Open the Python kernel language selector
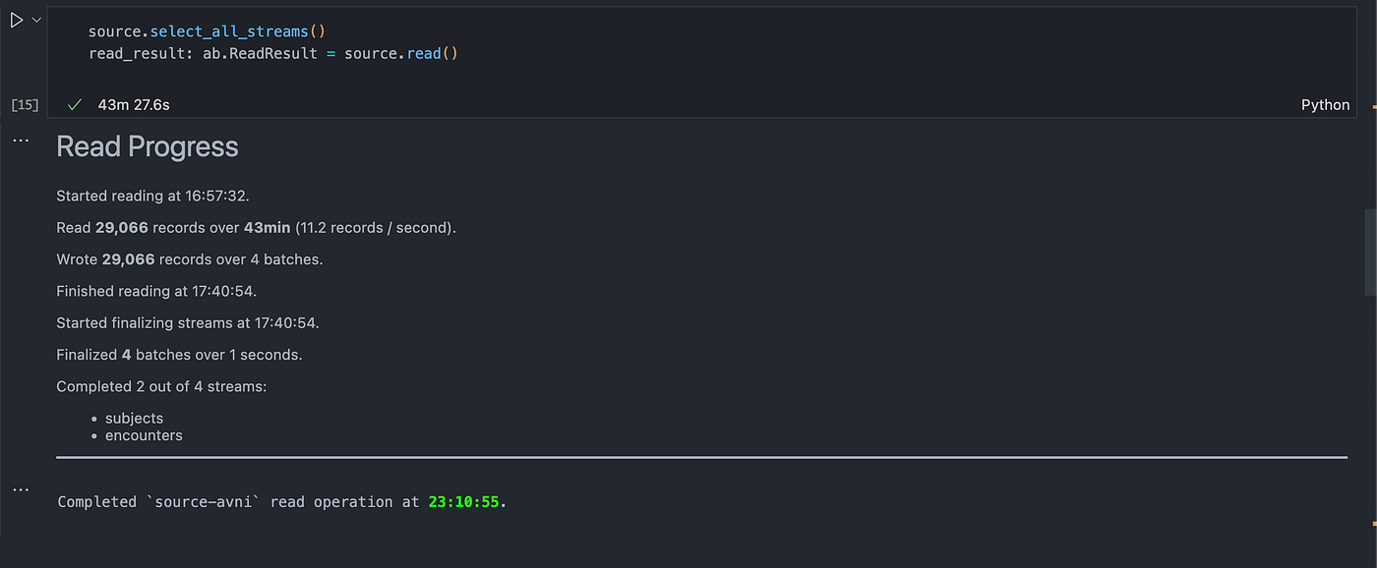Viewport: 1377px width, 568px height. 1325,103
